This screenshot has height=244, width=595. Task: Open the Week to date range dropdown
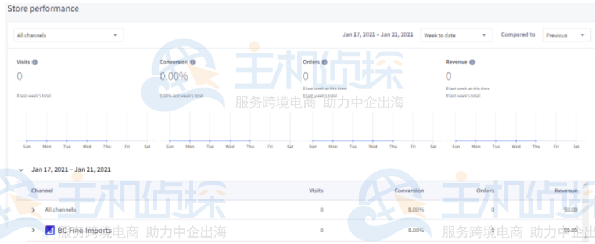456,35
